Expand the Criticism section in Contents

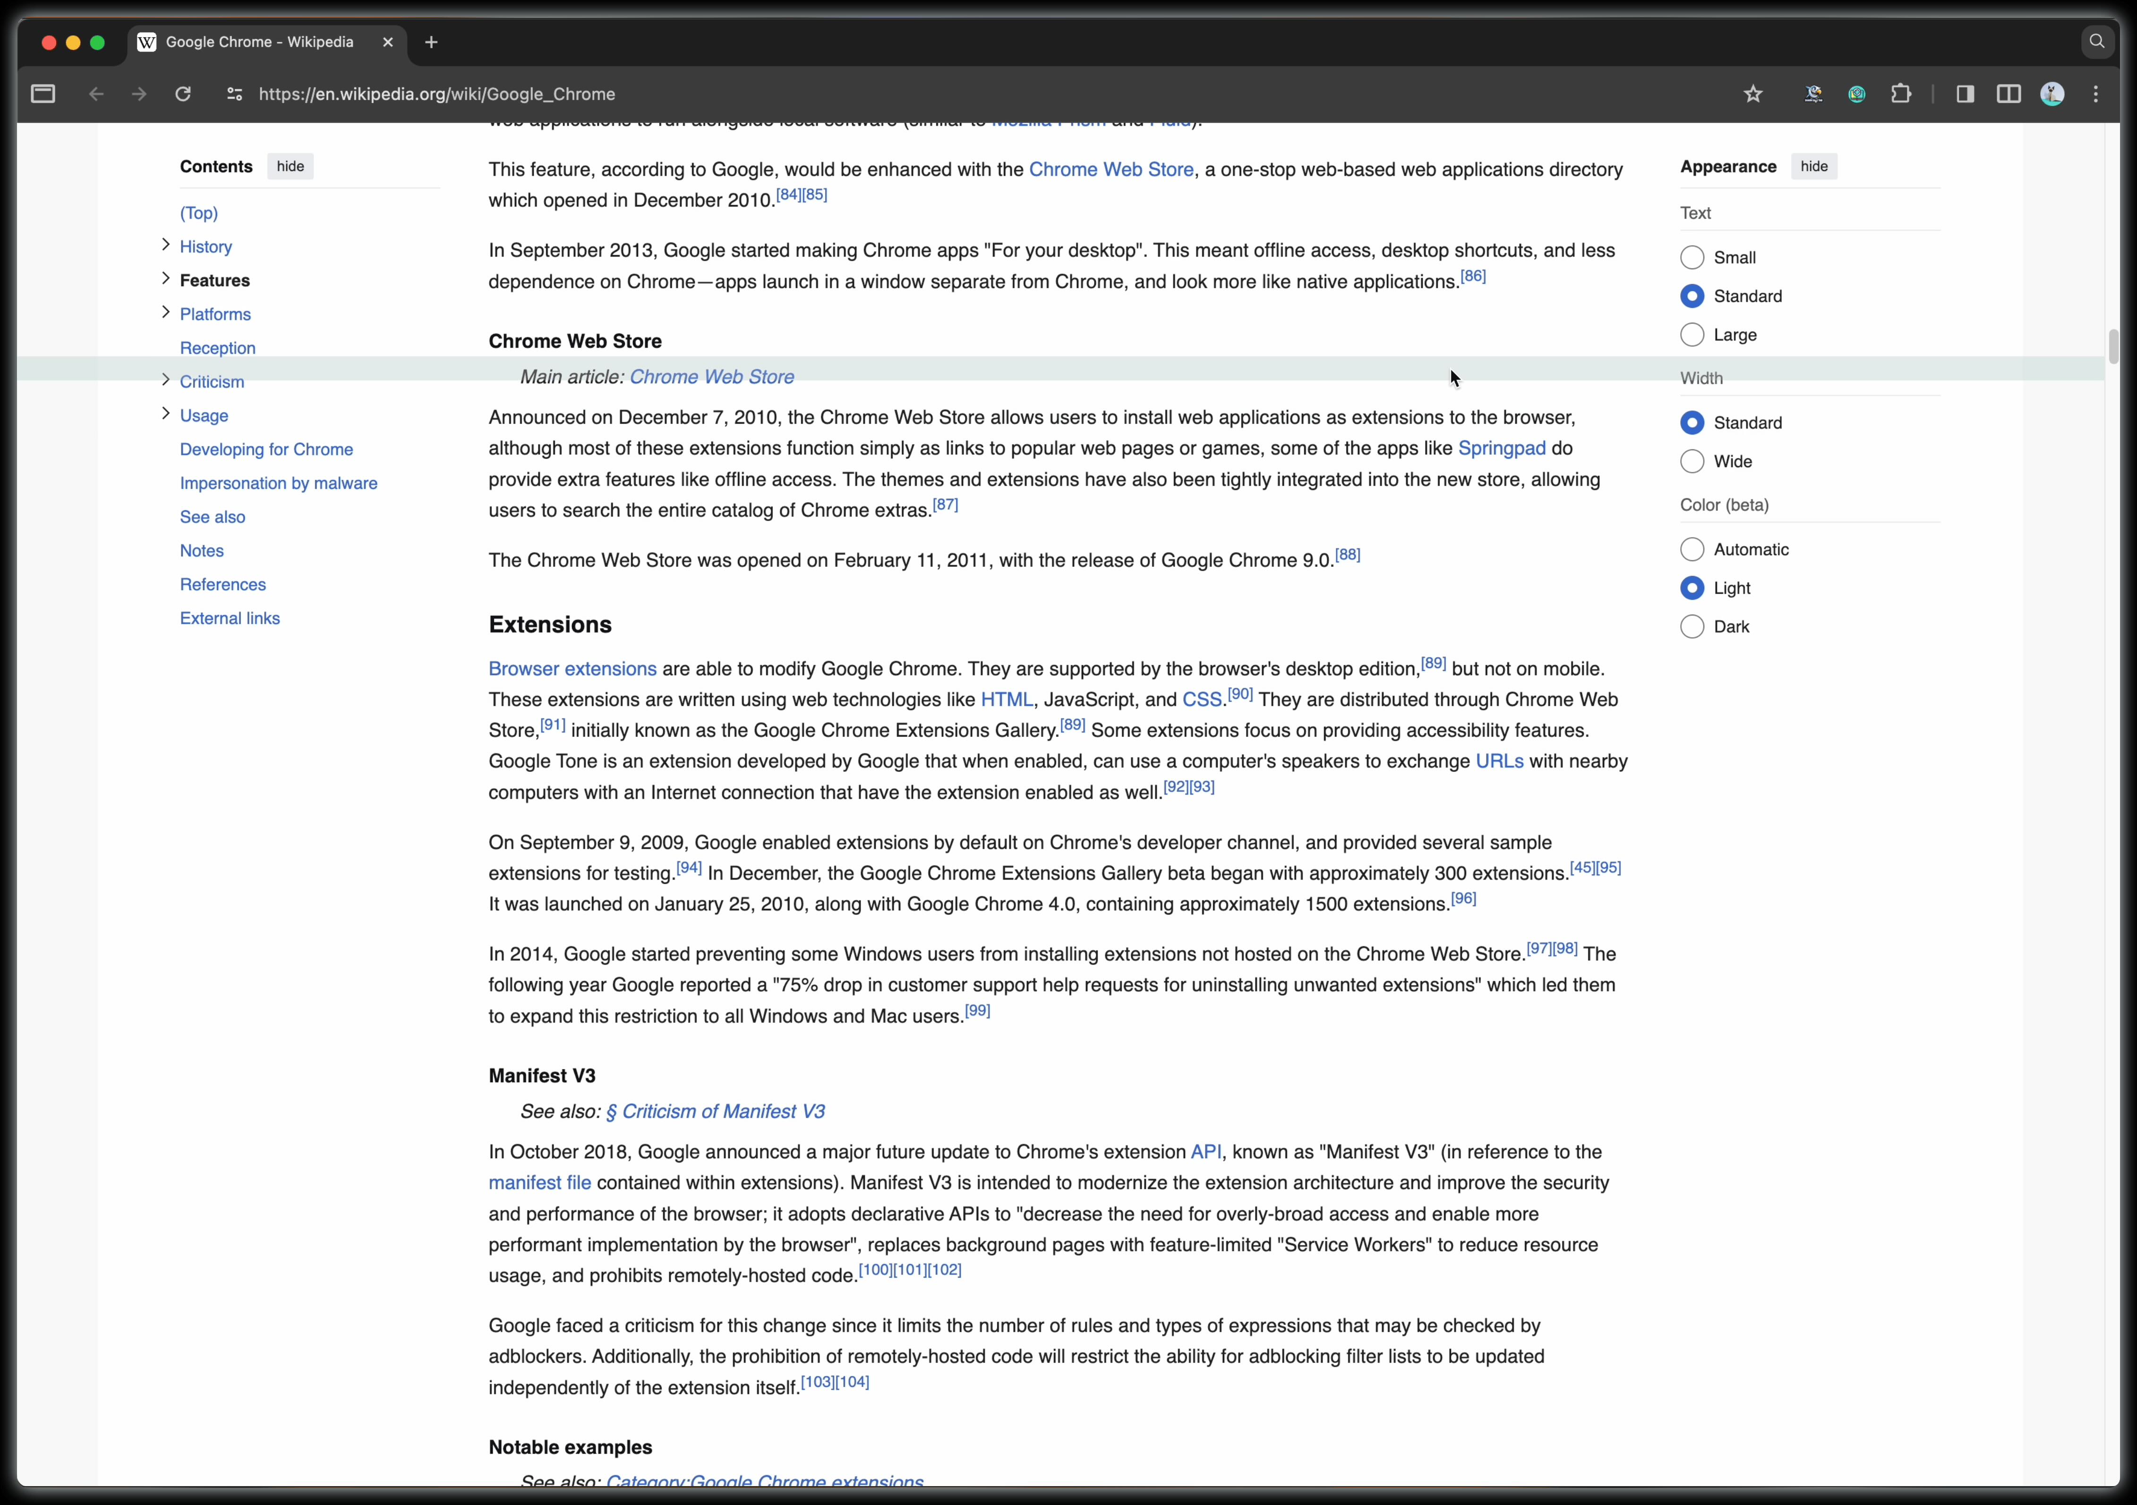(x=166, y=380)
